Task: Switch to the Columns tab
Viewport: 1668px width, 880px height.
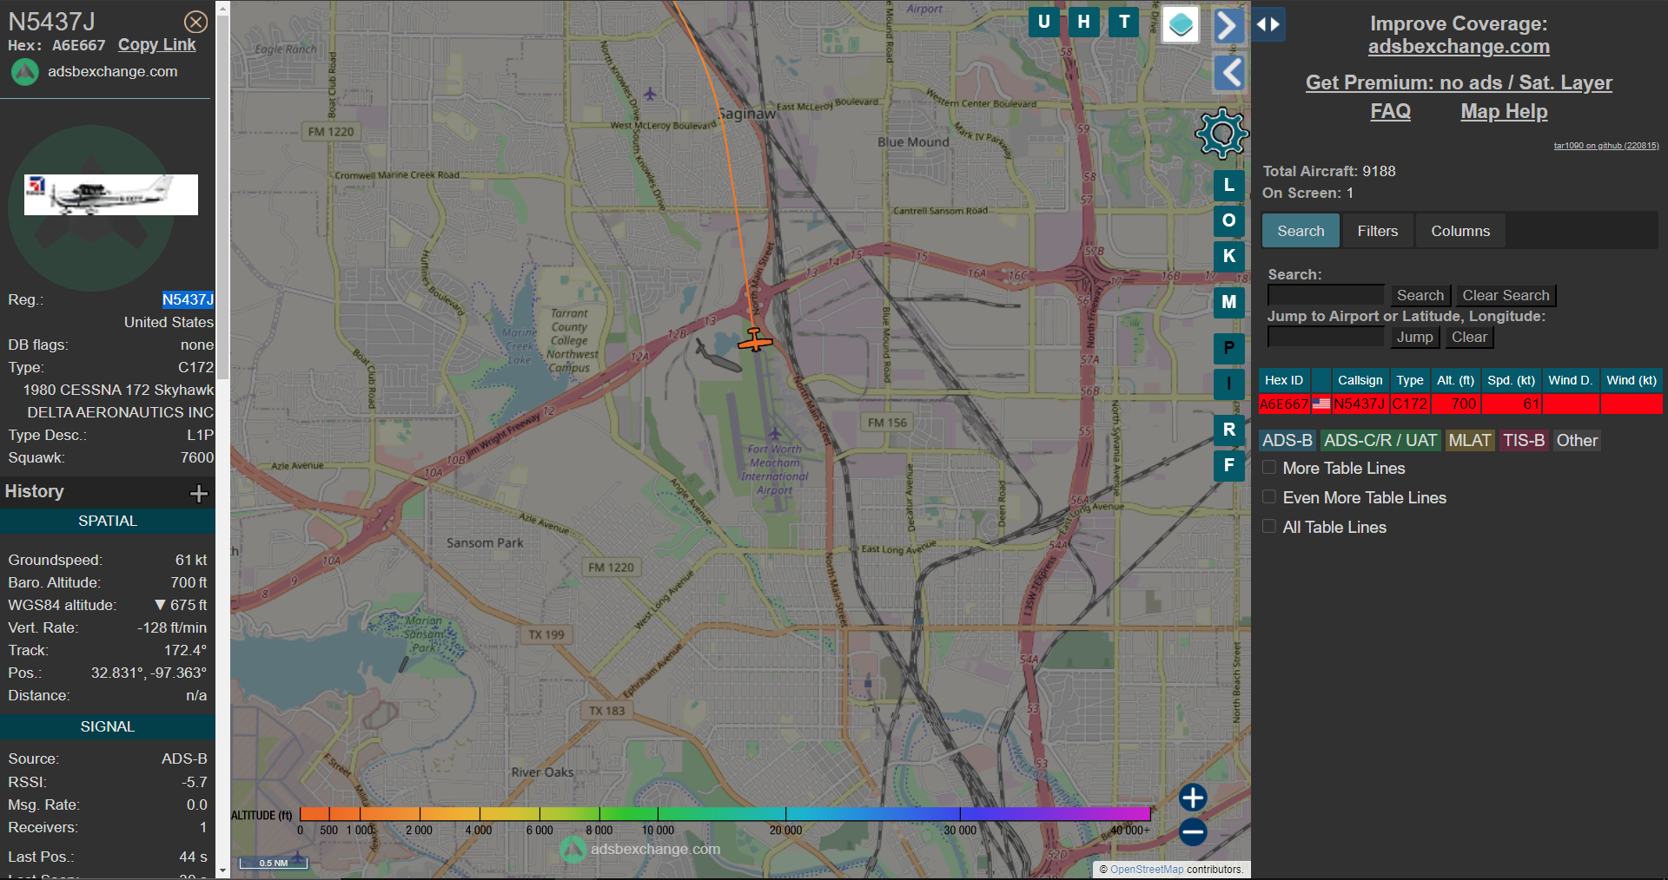Action: 1460,231
